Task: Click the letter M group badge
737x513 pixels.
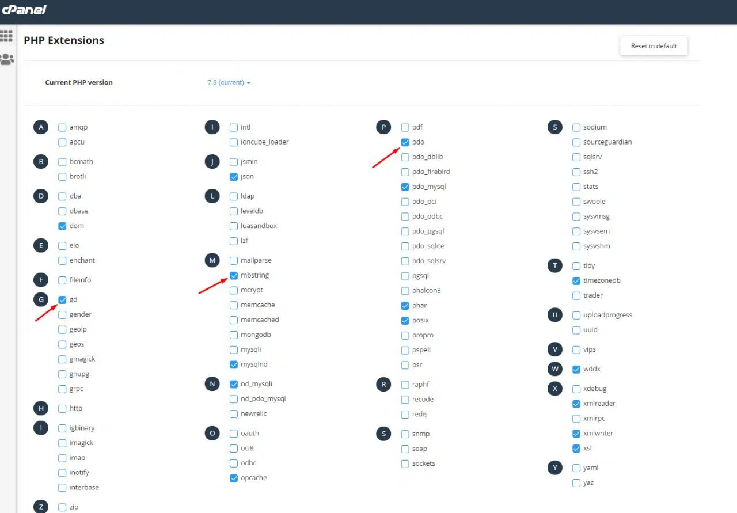Action: pyautogui.click(x=212, y=261)
